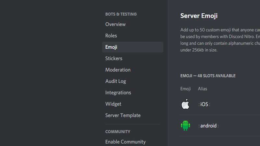
Task: Open the Server Template section
Action: 123,115
